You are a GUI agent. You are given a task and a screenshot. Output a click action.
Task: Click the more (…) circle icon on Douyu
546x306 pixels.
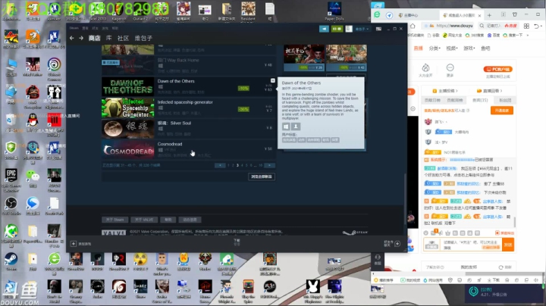tap(450, 70)
